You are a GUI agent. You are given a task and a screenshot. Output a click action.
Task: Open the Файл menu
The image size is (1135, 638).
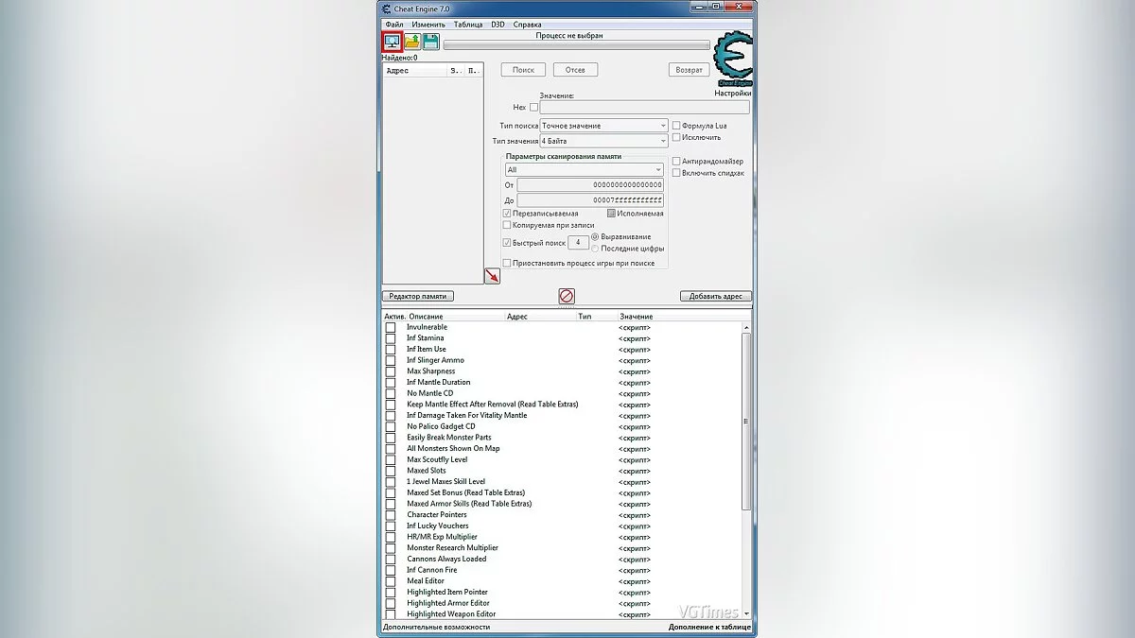(394, 25)
